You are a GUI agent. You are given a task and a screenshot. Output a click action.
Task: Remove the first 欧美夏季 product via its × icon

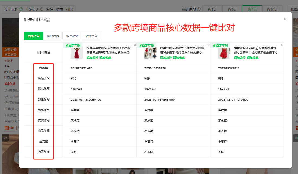[x=135, y=45]
